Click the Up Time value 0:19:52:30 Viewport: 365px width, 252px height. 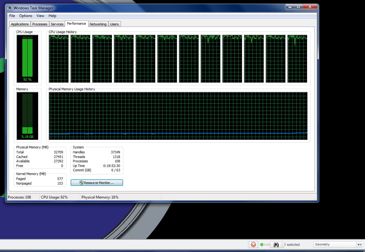[x=112, y=166]
